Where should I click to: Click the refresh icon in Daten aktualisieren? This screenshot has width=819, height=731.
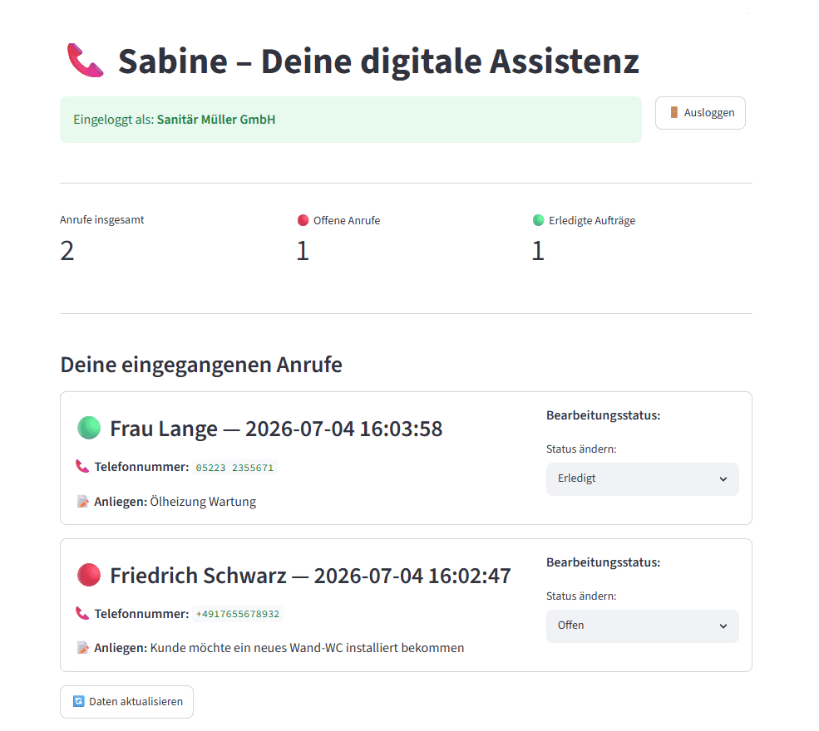point(78,701)
